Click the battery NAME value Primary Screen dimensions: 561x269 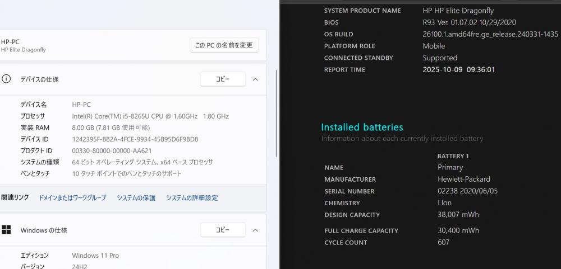(x=450, y=167)
